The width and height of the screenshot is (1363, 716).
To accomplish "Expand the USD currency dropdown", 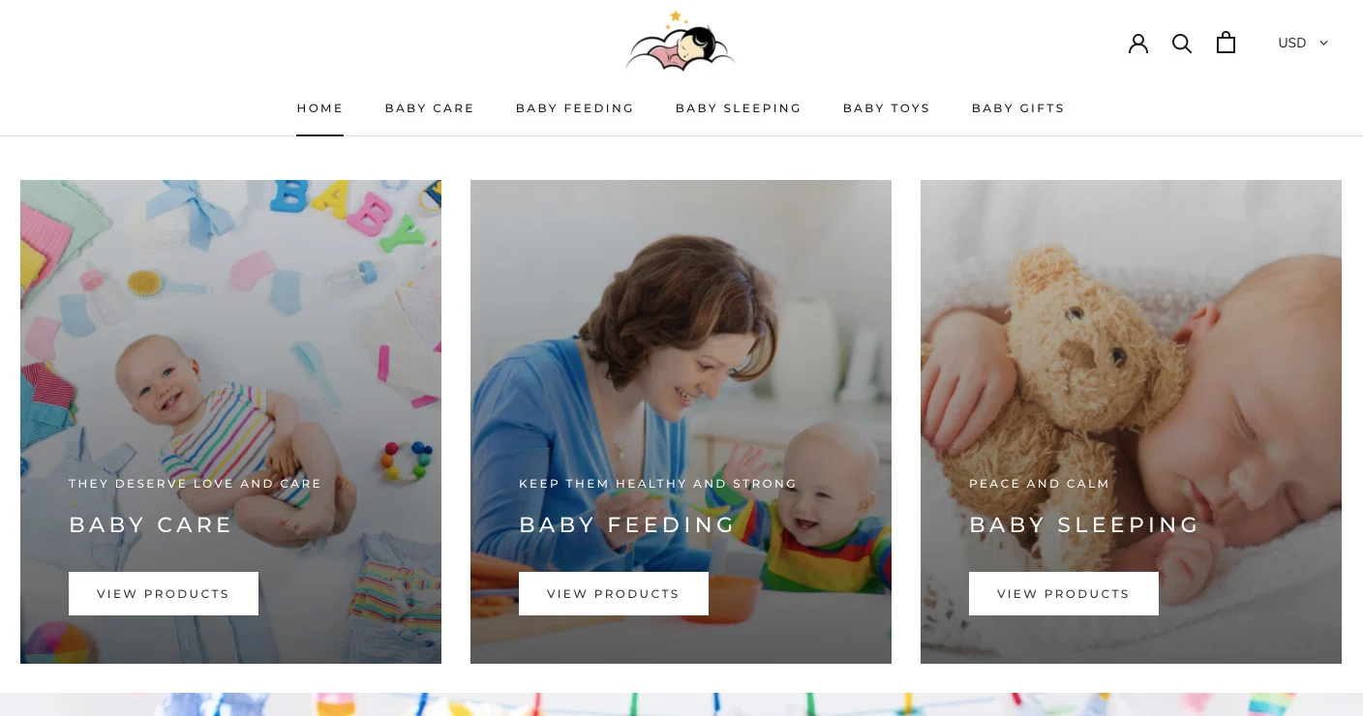I will pos(1303,43).
